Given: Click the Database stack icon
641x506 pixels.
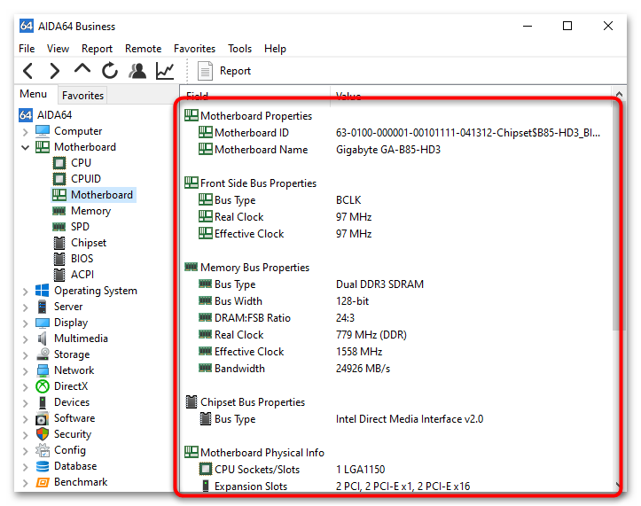Looking at the screenshot, I should coord(42,466).
